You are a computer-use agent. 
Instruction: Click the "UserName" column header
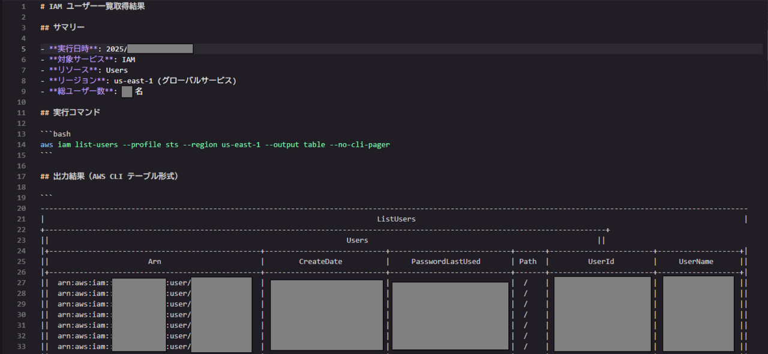pyautogui.click(x=696, y=262)
